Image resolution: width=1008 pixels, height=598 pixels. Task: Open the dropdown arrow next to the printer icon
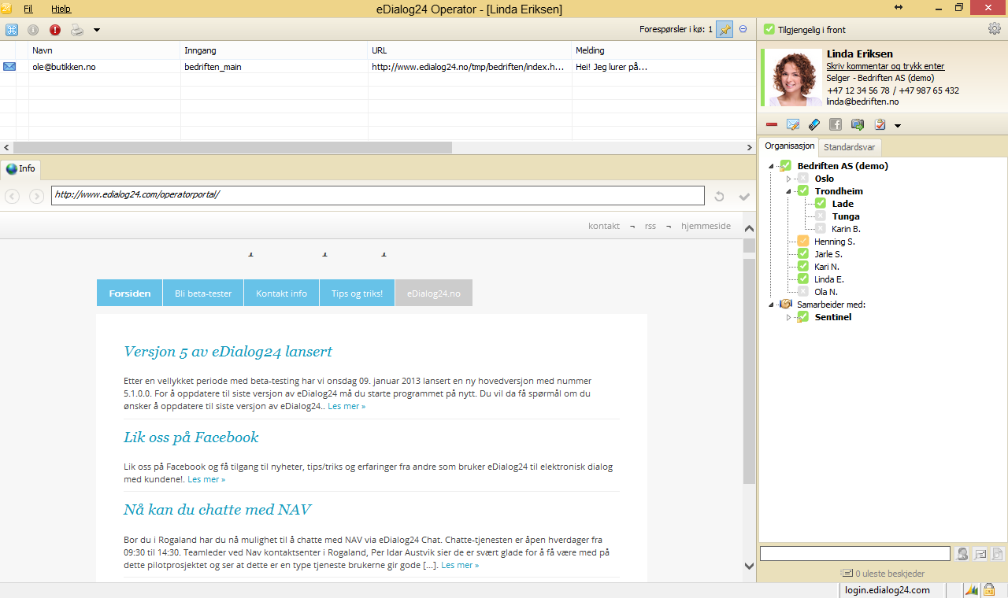pyautogui.click(x=97, y=30)
